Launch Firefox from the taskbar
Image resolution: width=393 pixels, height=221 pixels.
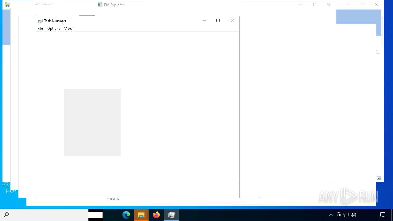click(156, 215)
